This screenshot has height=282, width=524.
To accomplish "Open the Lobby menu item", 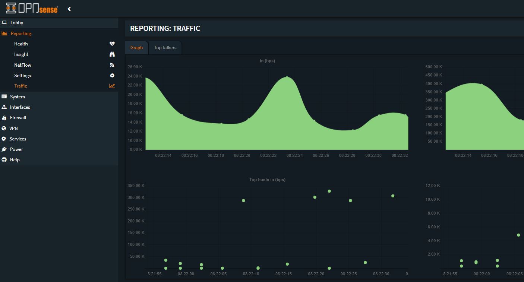I will (17, 23).
